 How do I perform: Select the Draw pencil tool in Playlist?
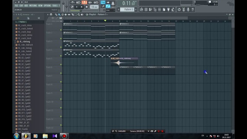pyautogui.click(x=56, y=15)
